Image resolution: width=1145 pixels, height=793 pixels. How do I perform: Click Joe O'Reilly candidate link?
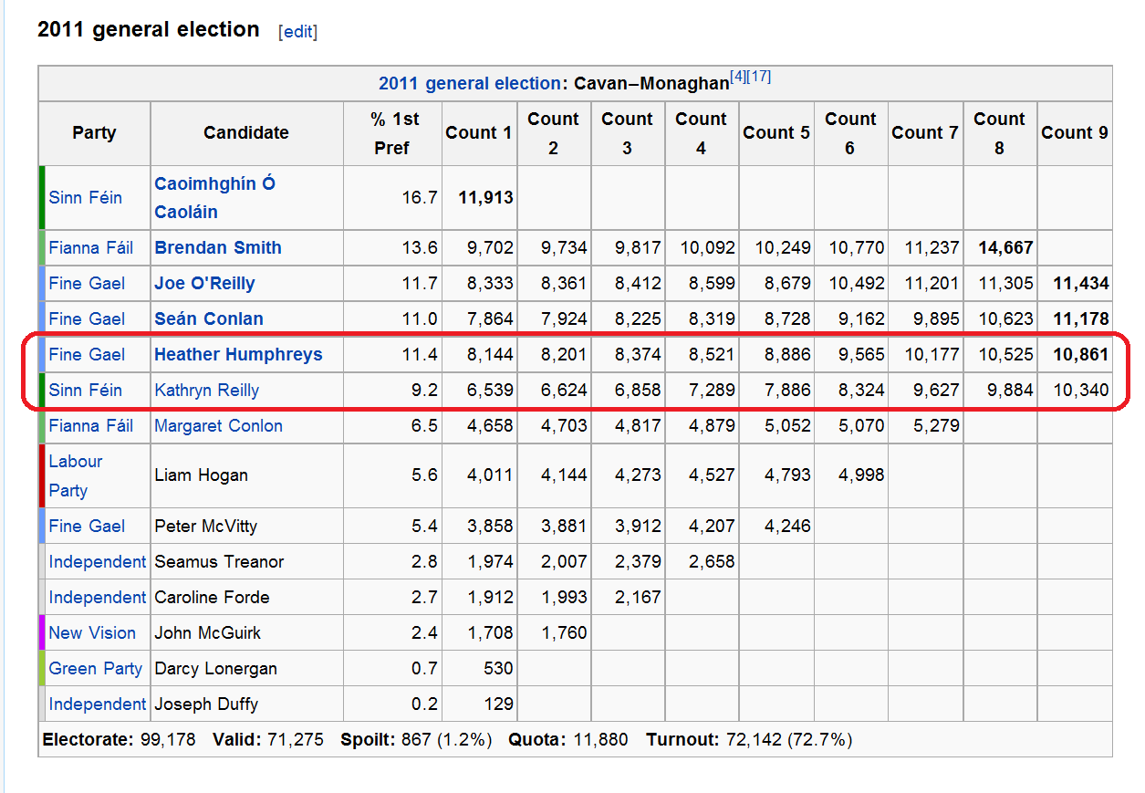click(x=204, y=283)
